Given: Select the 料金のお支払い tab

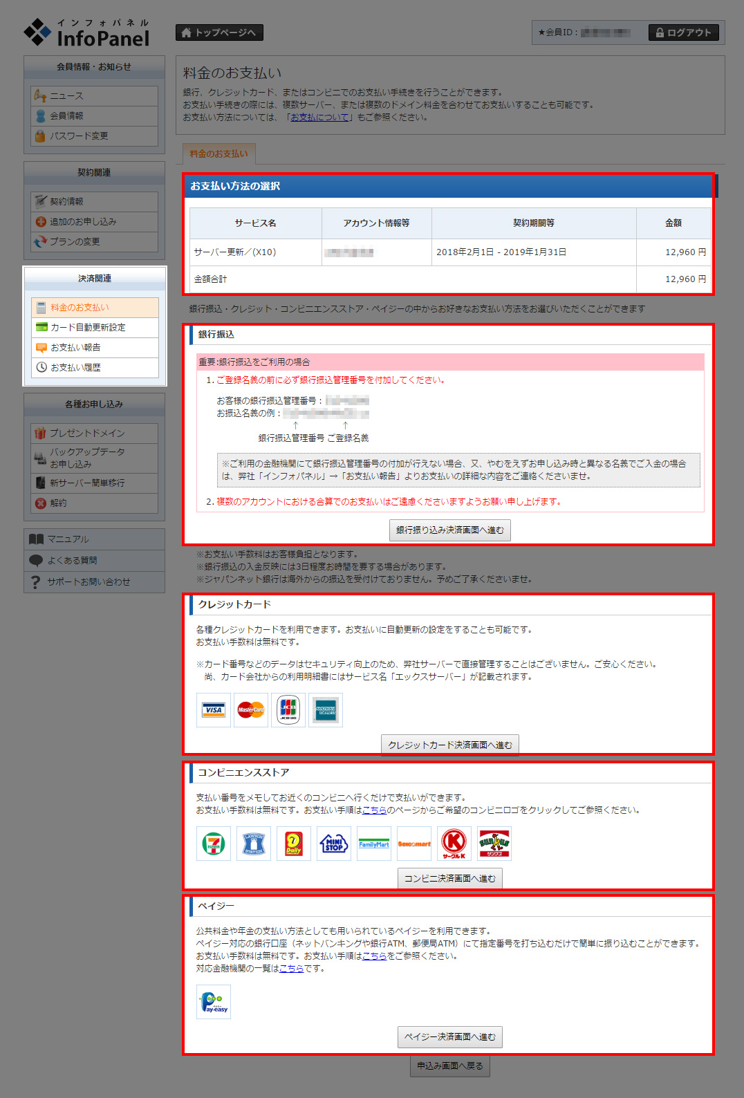Looking at the screenshot, I should (x=218, y=153).
